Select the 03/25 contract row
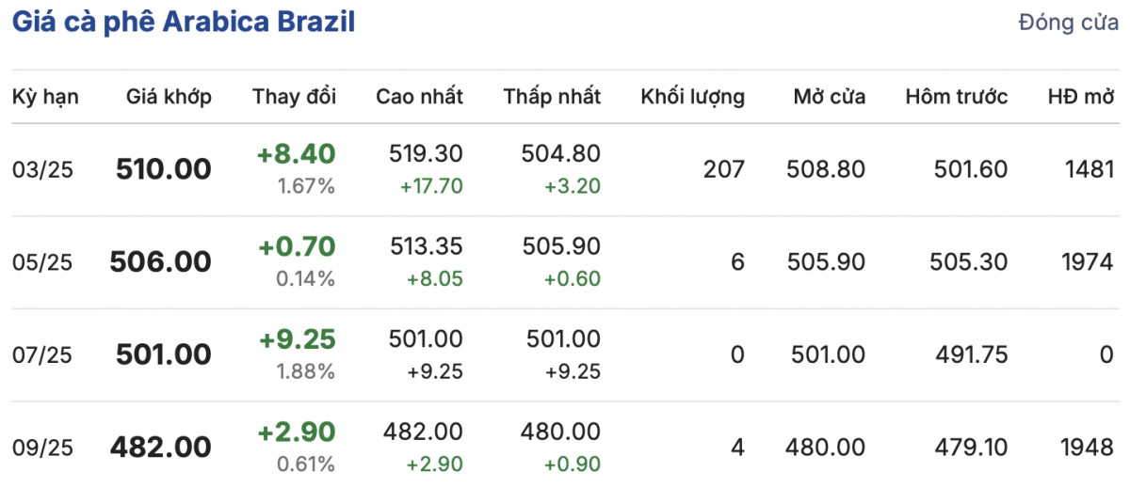 tap(42, 170)
